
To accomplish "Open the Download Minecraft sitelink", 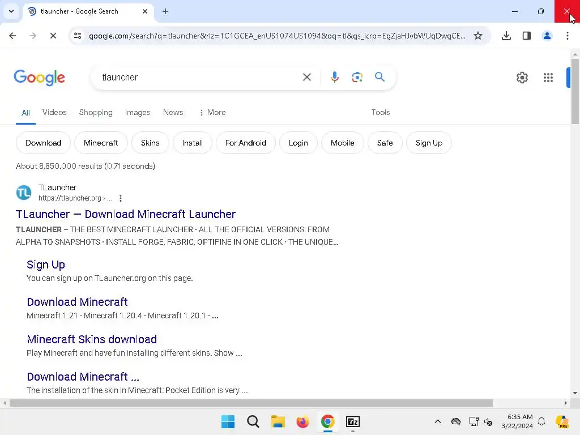I will 77,302.
